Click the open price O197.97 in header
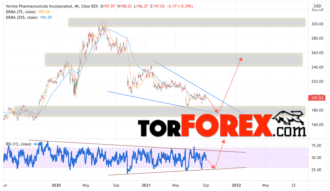 [108, 6]
